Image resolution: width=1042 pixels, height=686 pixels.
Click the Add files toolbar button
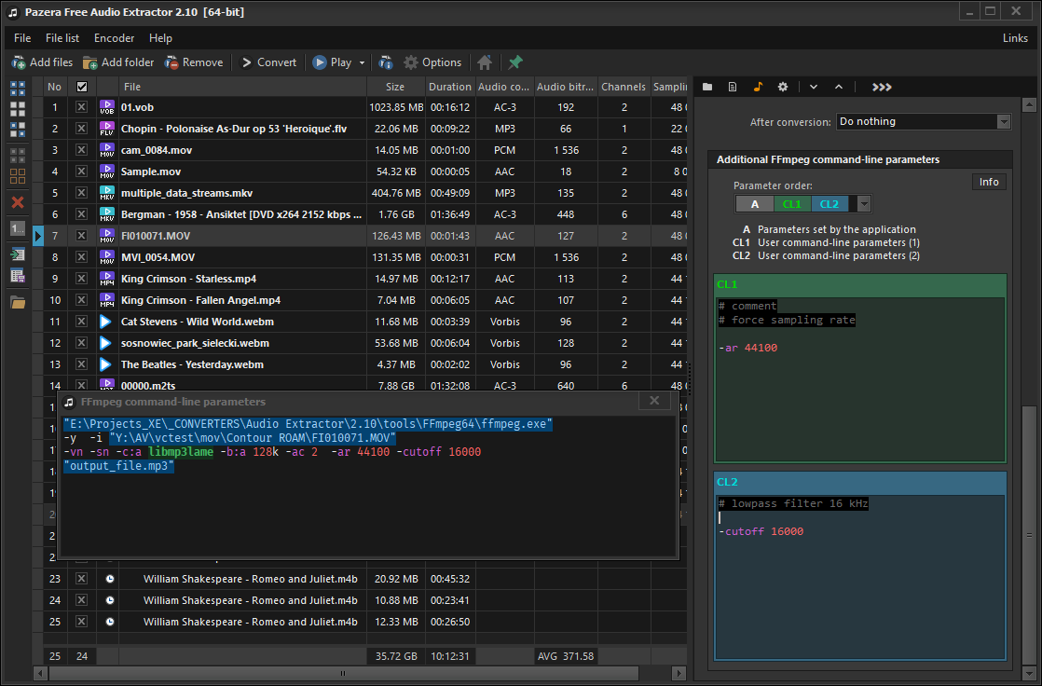tap(42, 62)
